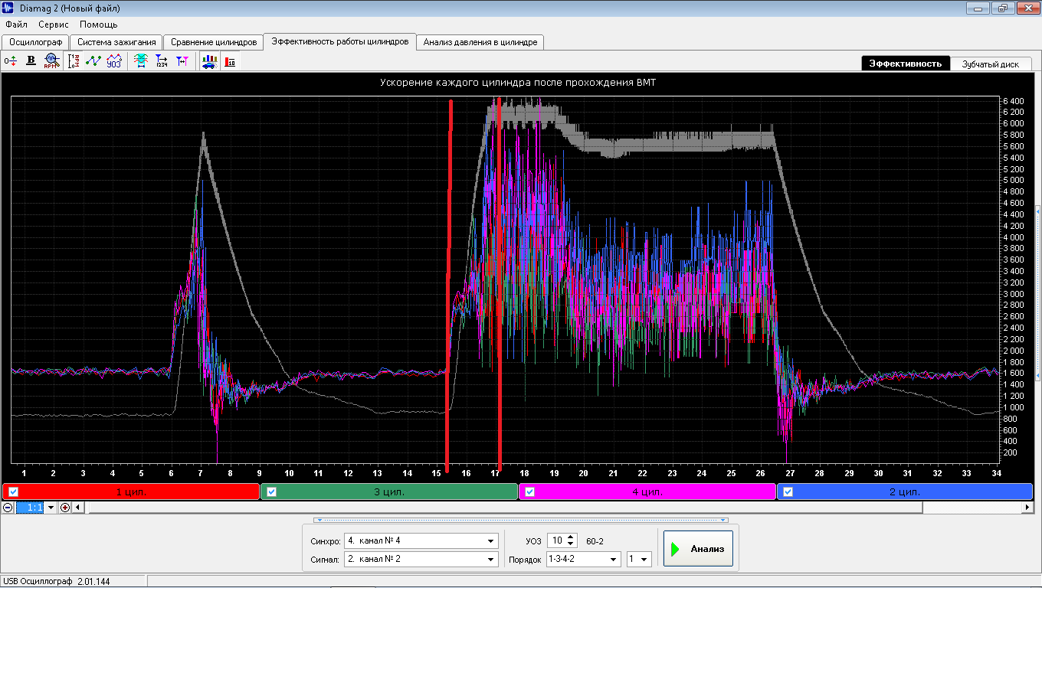Image resolution: width=1042 pixels, height=689 pixels.
Task: Zoom out with the minus magnifier button
Action: click(8, 508)
